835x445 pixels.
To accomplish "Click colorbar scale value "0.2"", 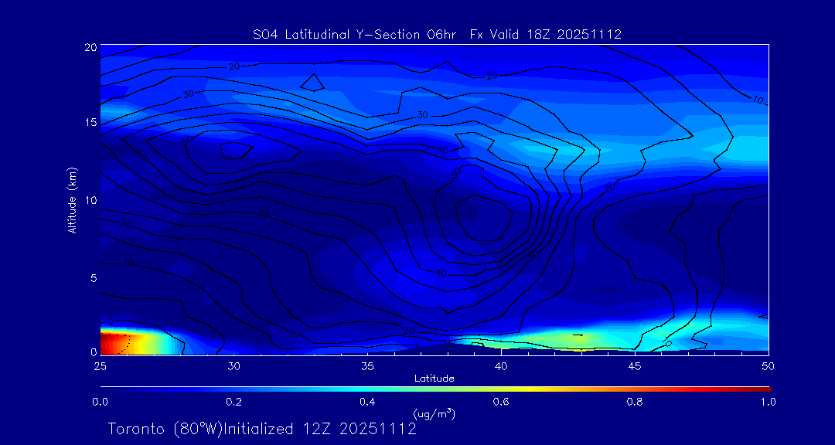I will [x=233, y=402].
